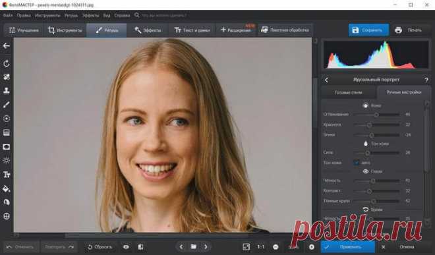Screen dimensions: 435x255
Task: Open the Ретушь menu
Action: click(71, 15)
